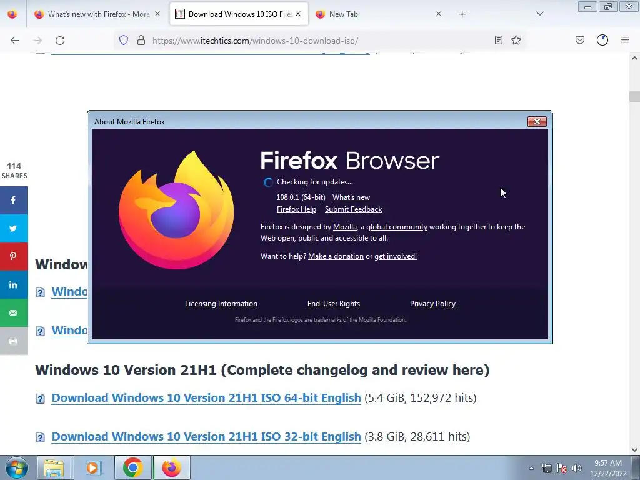
Task: Open the Firefox account/profile icon
Action: (602, 40)
